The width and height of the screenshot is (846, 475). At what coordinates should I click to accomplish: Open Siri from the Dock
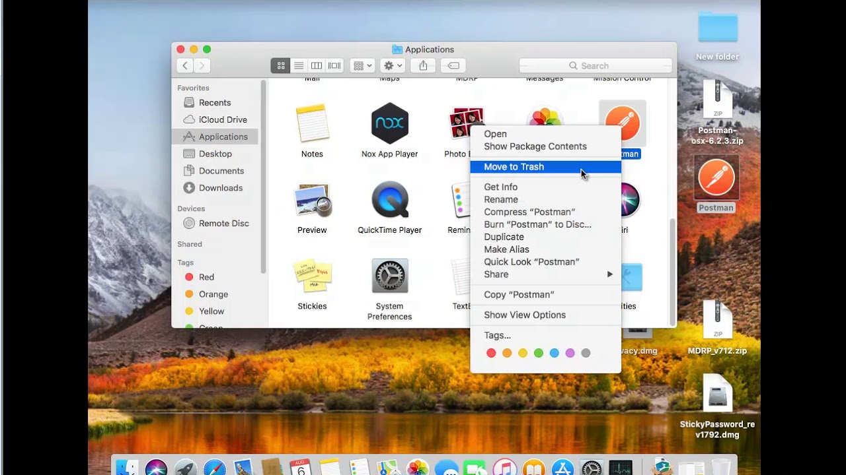click(157, 467)
